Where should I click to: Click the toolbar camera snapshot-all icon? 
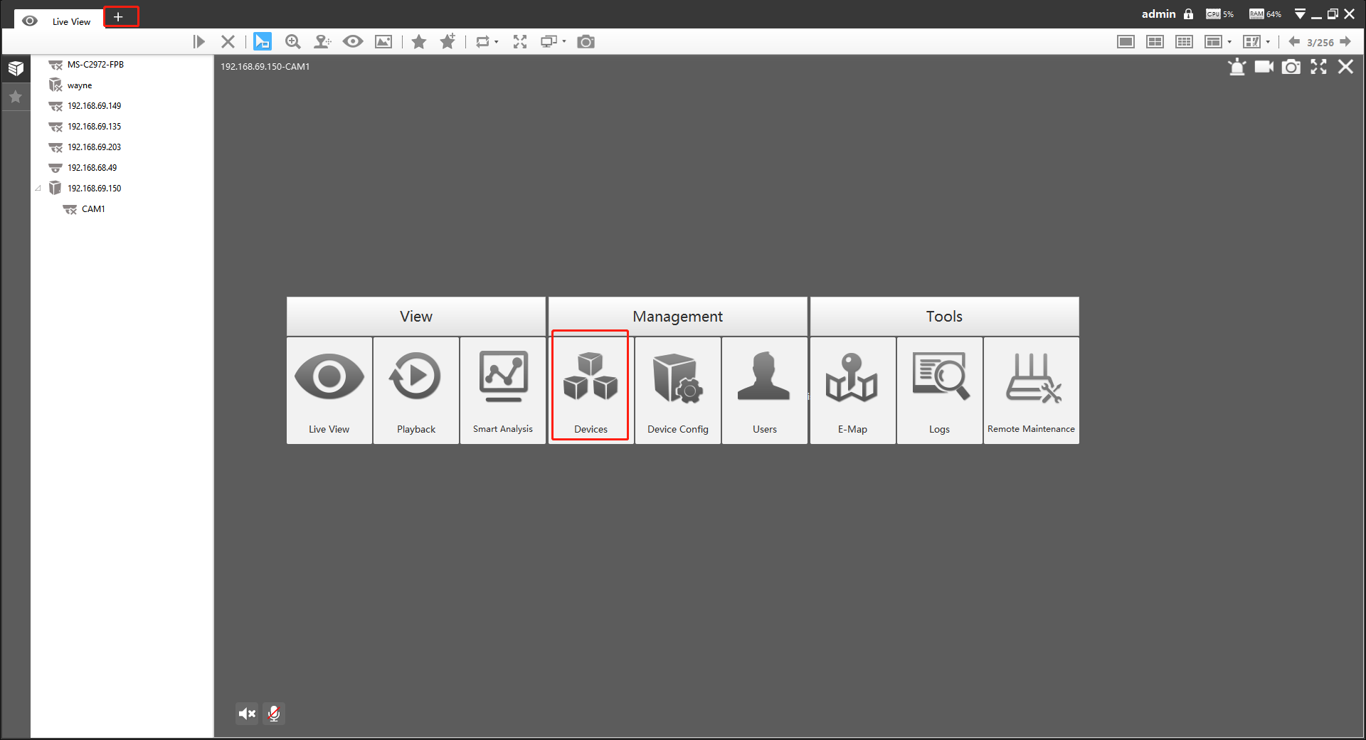click(586, 42)
